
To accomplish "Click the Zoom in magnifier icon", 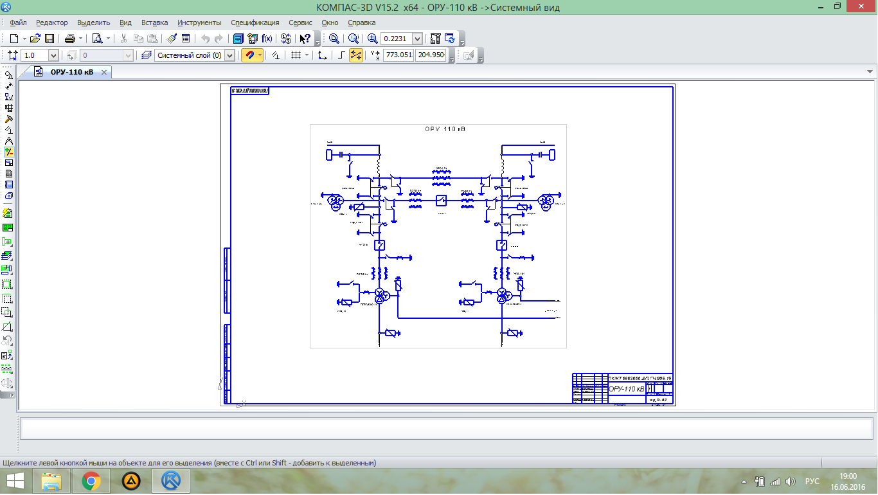I will (x=372, y=39).
